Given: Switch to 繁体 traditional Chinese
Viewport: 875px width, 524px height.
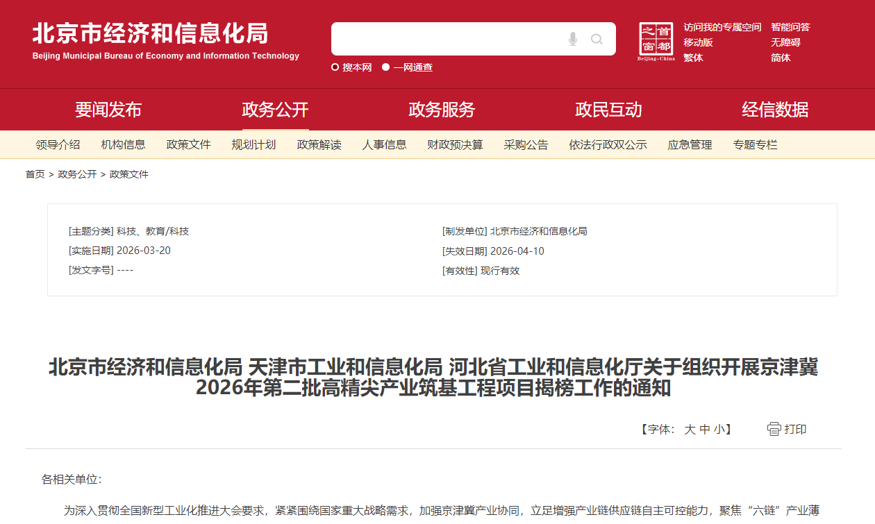Looking at the screenshot, I should [x=693, y=58].
